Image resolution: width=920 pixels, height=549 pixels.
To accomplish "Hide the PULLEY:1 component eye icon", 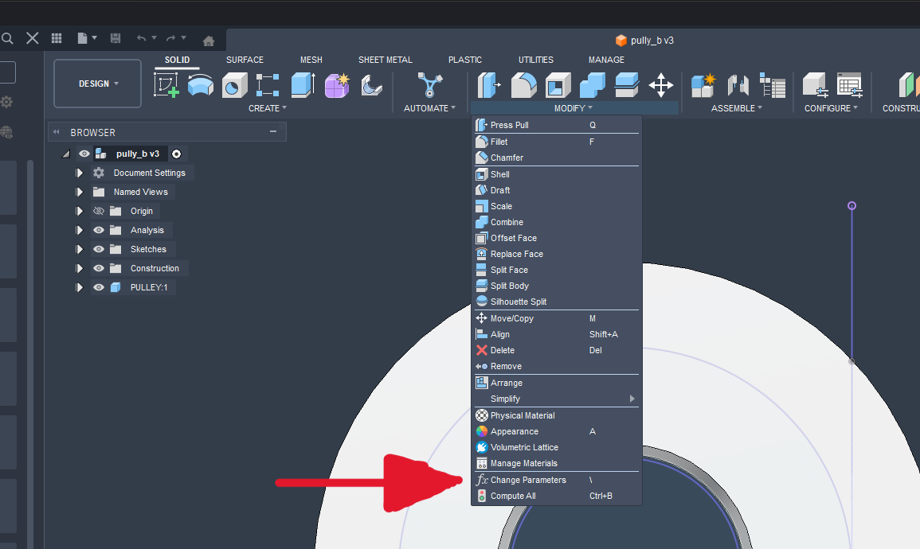I will 99,287.
